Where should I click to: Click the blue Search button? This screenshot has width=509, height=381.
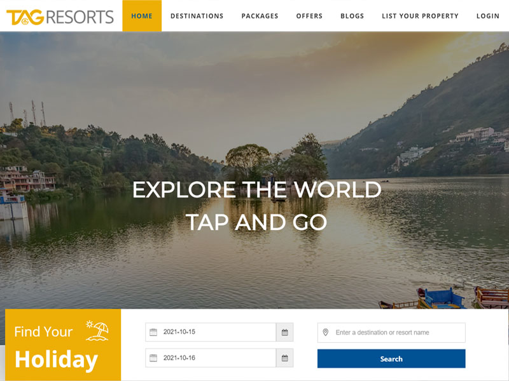click(391, 359)
